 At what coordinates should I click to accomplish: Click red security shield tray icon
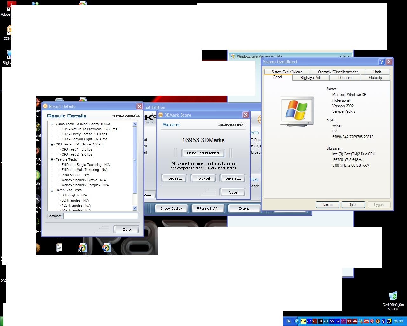372,321
